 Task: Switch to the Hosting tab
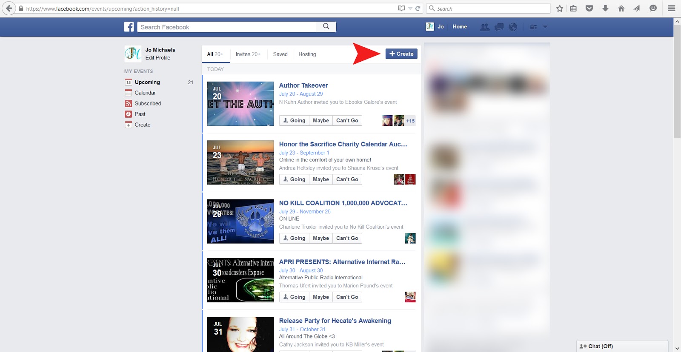pyautogui.click(x=307, y=54)
